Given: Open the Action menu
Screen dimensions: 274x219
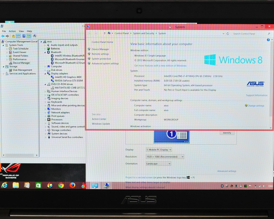Looking at the screenshot, I should click(x=12, y=31).
